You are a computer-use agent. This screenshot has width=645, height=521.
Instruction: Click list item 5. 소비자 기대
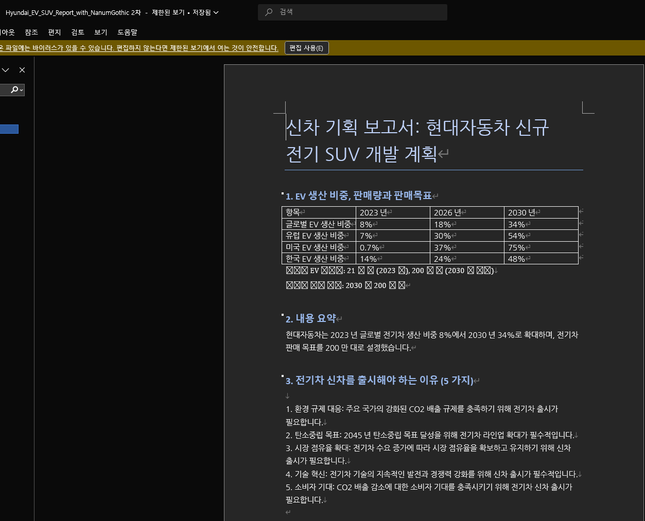tap(429, 493)
